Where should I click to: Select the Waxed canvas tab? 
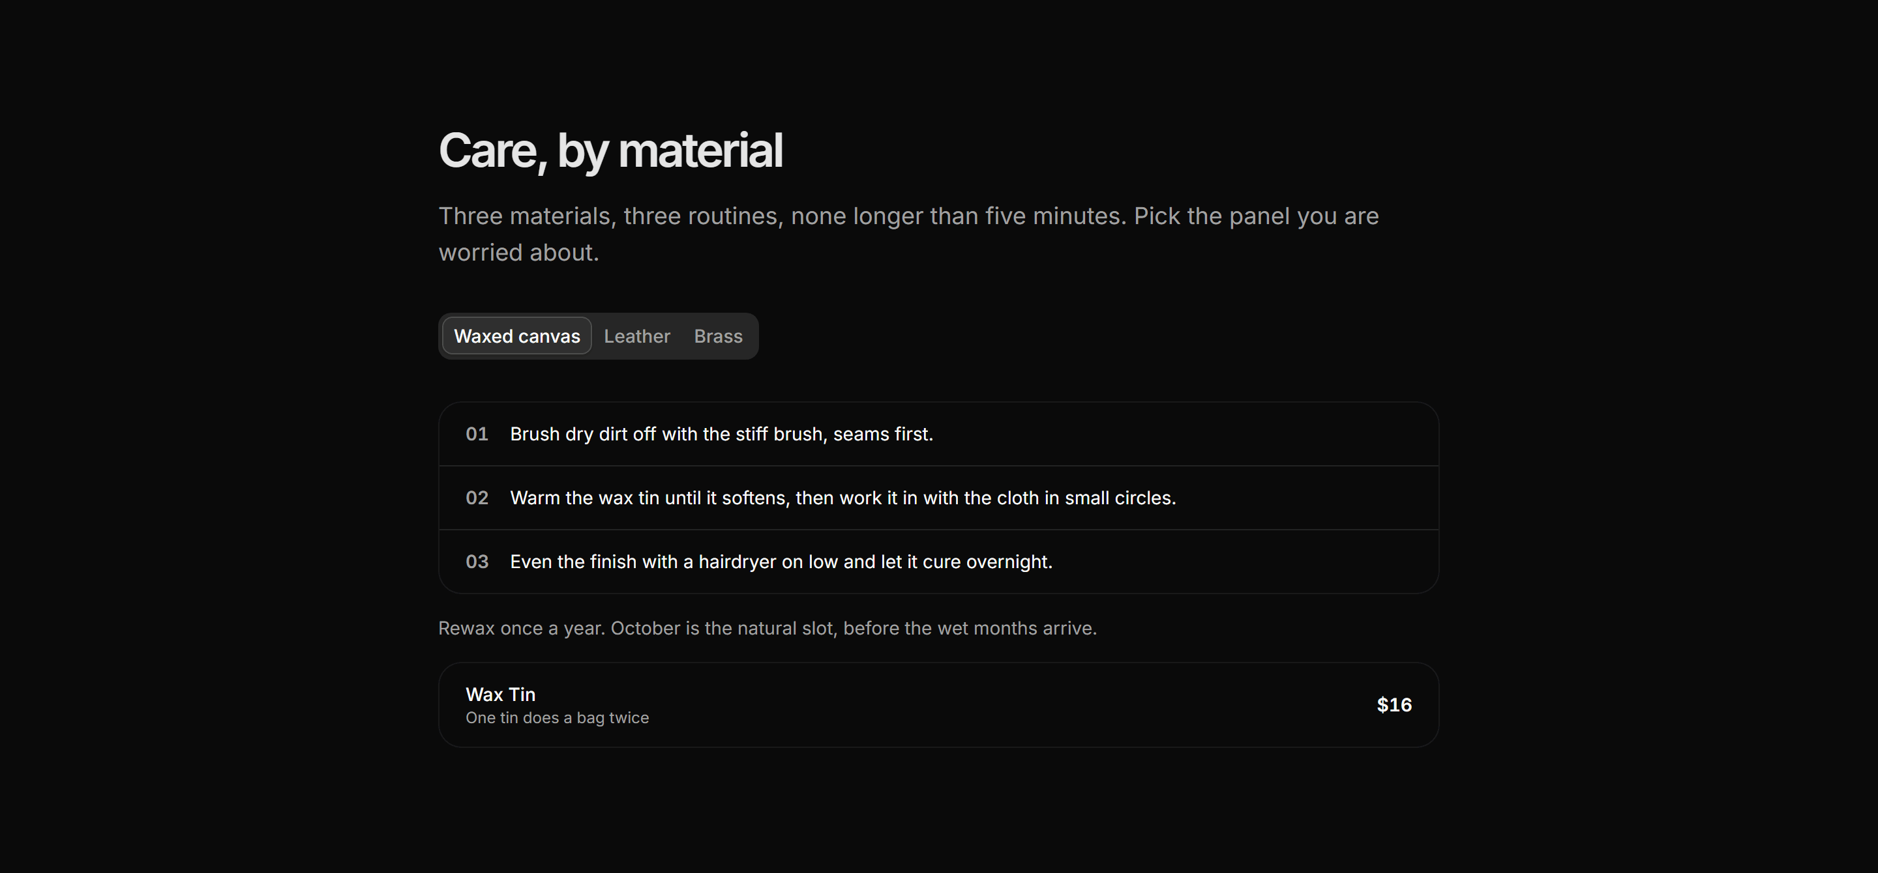click(x=517, y=336)
